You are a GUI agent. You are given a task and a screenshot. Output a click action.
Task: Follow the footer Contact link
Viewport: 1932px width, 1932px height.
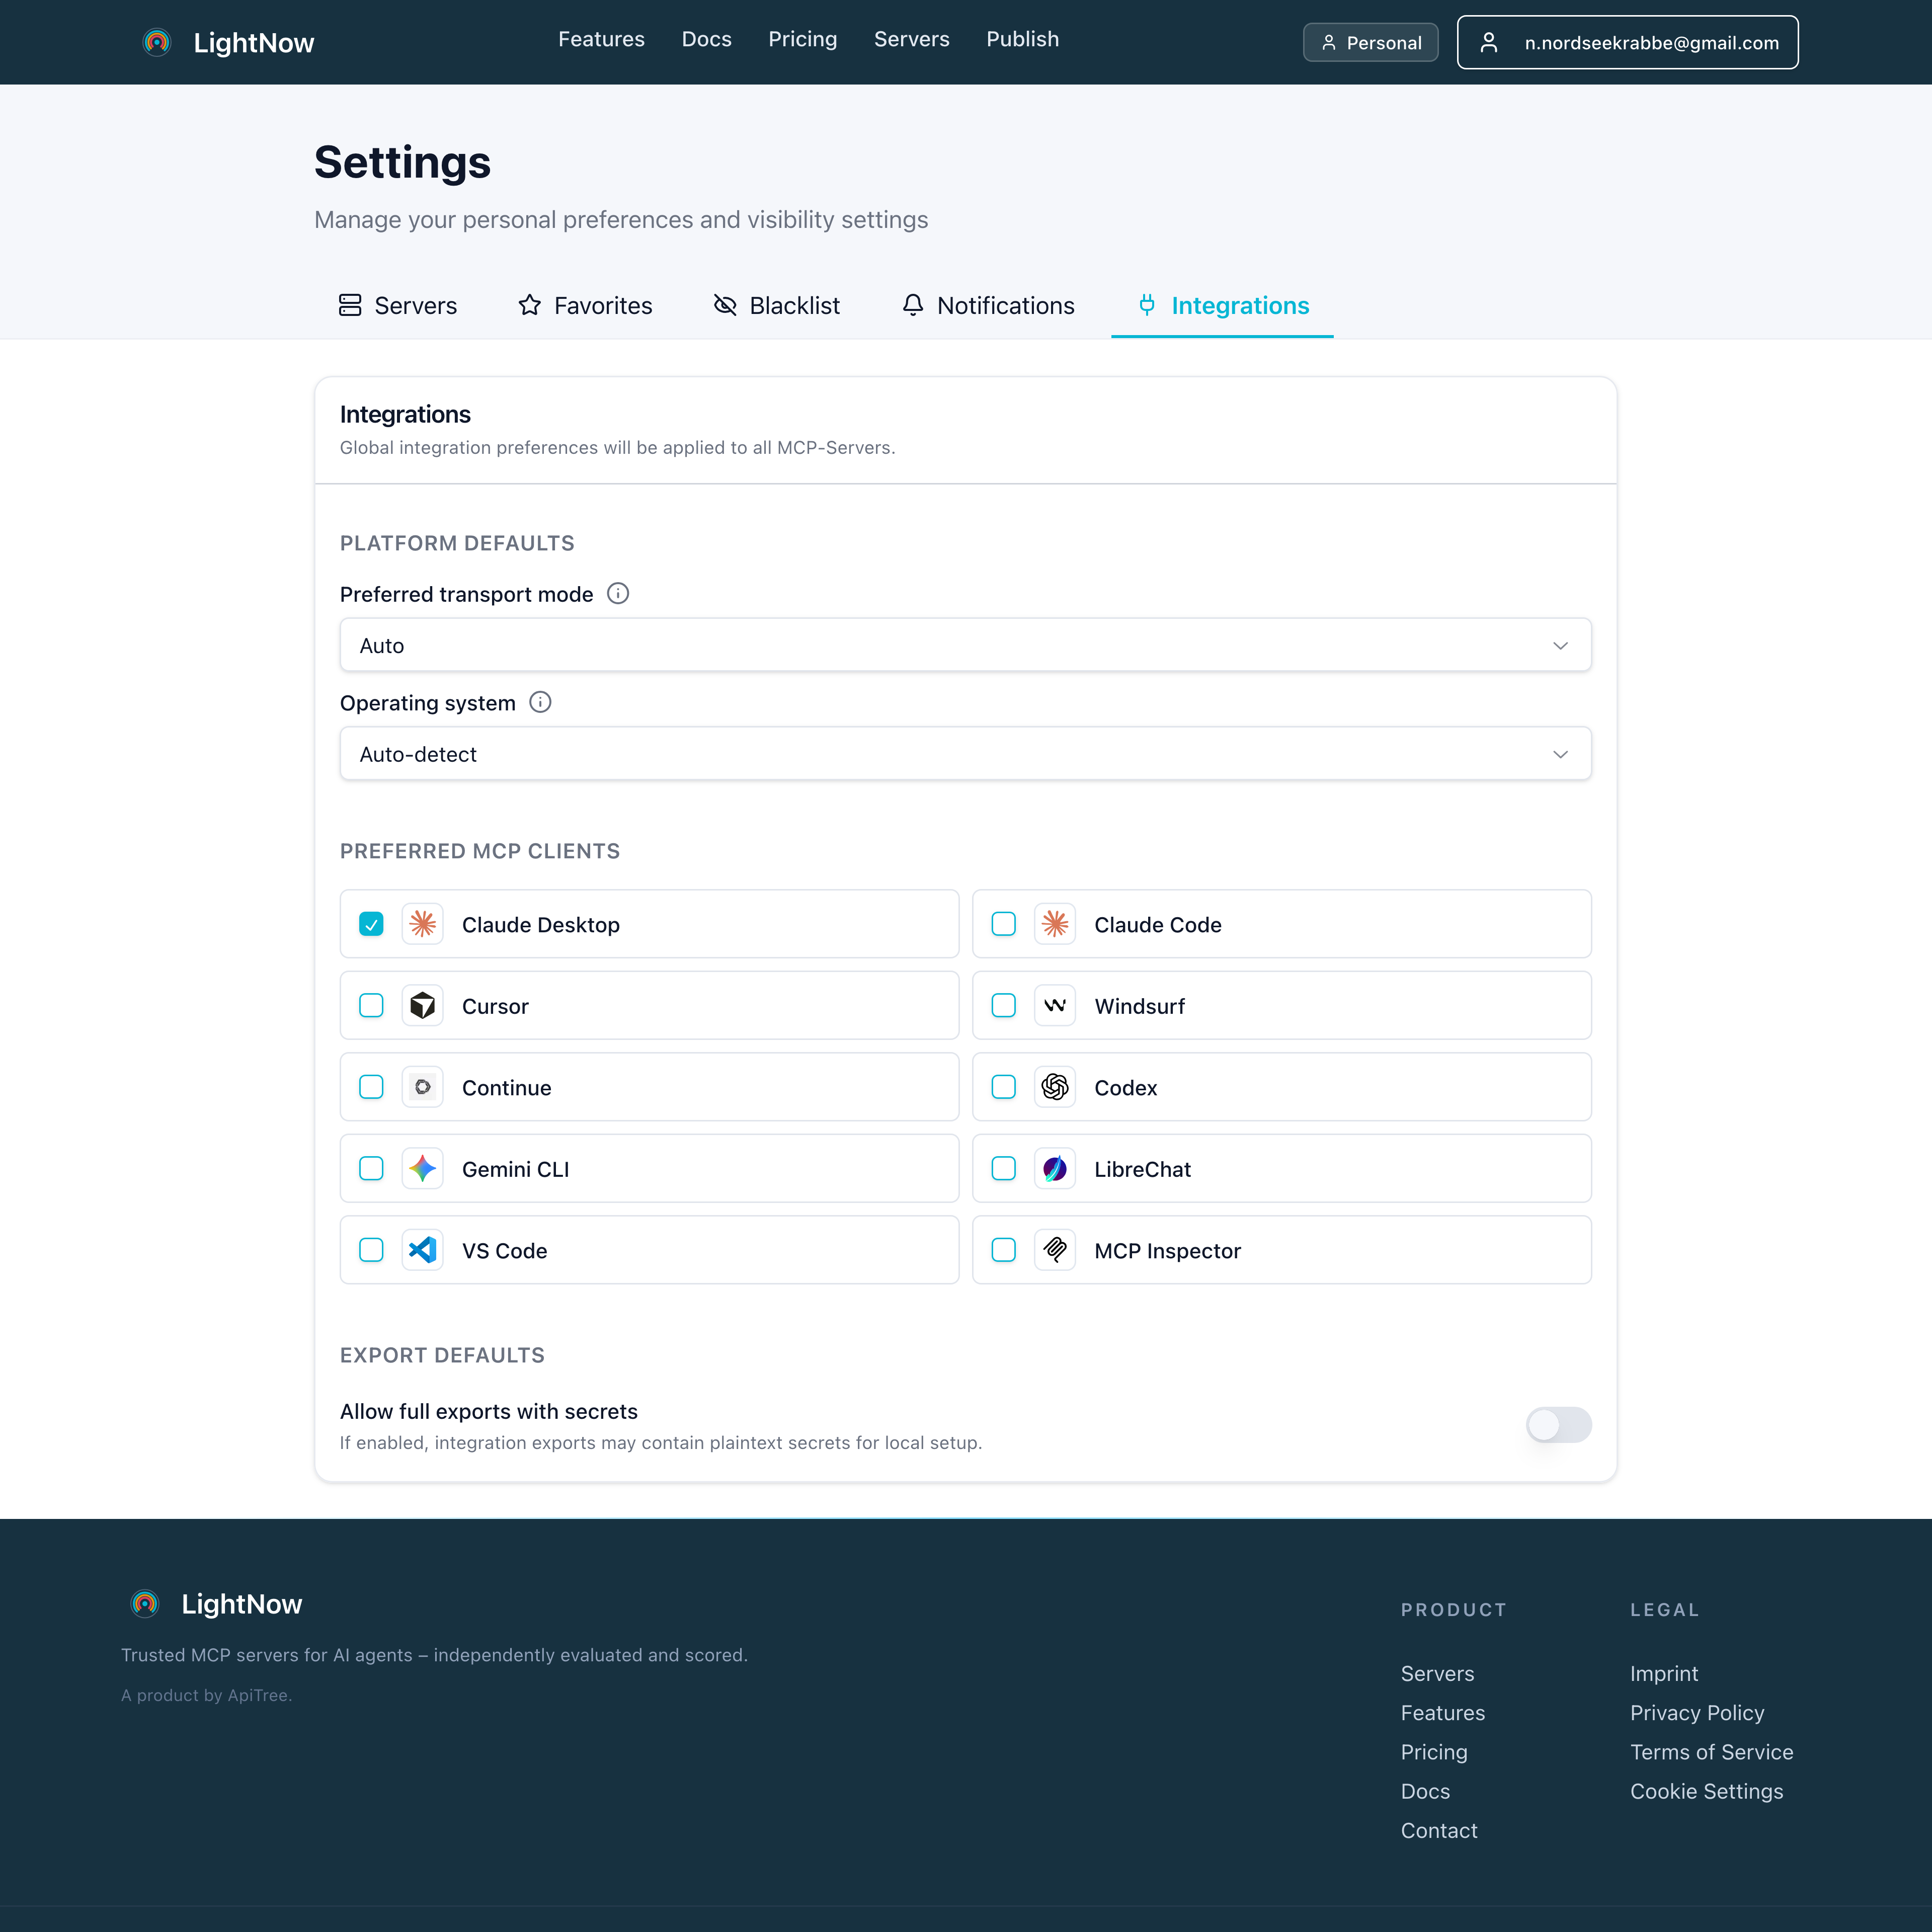tap(1439, 1830)
